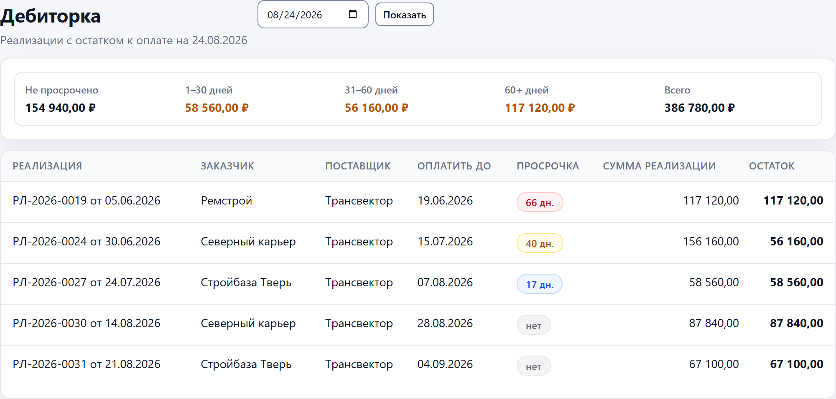Click Северный карьер in РЛ-2026-0030 row
836x399 pixels.
point(248,323)
